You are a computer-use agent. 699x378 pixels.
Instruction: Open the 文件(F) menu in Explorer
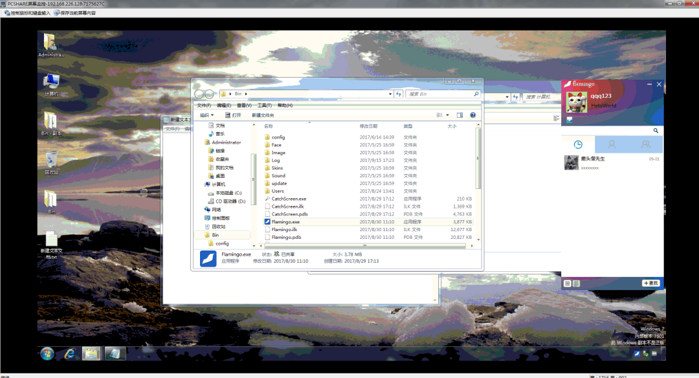pos(204,106)
